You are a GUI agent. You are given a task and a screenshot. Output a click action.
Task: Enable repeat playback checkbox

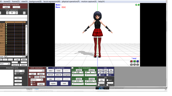(x=107, y=80)
